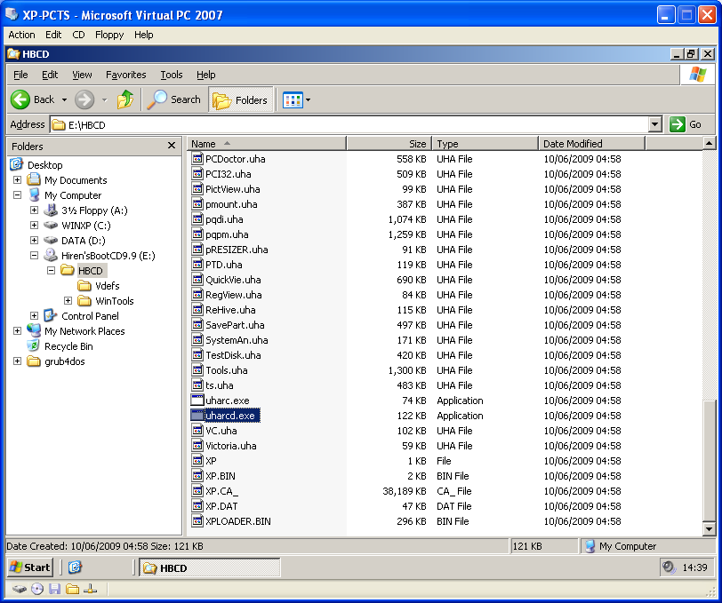Sort files by Size column header

pyautogui.click(x=389, y=144)
